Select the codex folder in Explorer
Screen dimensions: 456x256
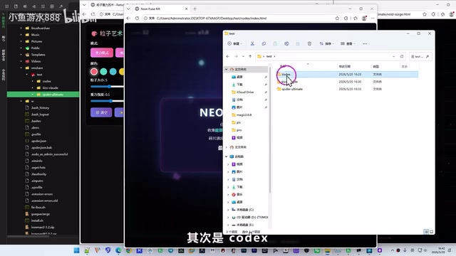click(x=347, y=74)
